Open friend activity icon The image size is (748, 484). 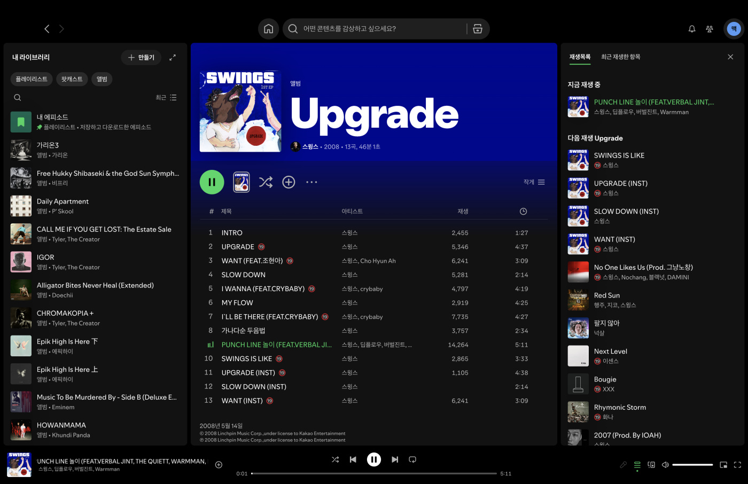coord(710,29)
